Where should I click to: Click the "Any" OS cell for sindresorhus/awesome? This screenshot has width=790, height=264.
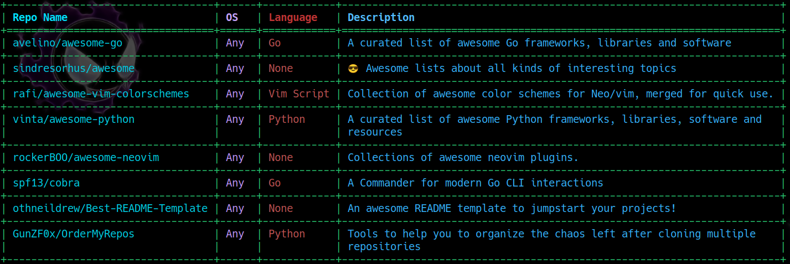(235, 68)
